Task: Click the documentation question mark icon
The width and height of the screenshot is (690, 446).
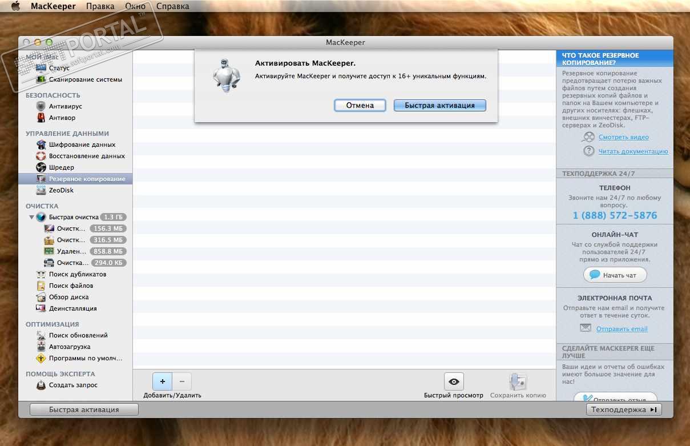Action: (x=589, y=151)
